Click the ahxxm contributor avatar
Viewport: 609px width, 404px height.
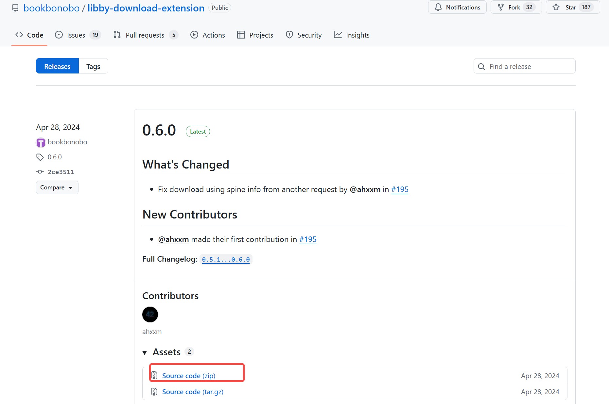click(x=150, y=315)
